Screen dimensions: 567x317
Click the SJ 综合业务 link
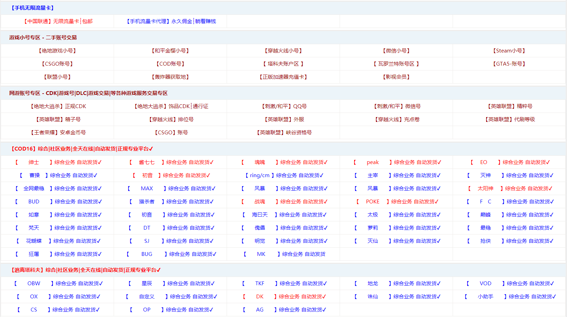coord(171,241)
